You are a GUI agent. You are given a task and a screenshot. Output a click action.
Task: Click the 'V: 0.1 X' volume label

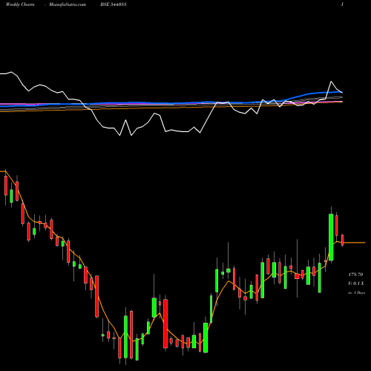pos(356,283)
